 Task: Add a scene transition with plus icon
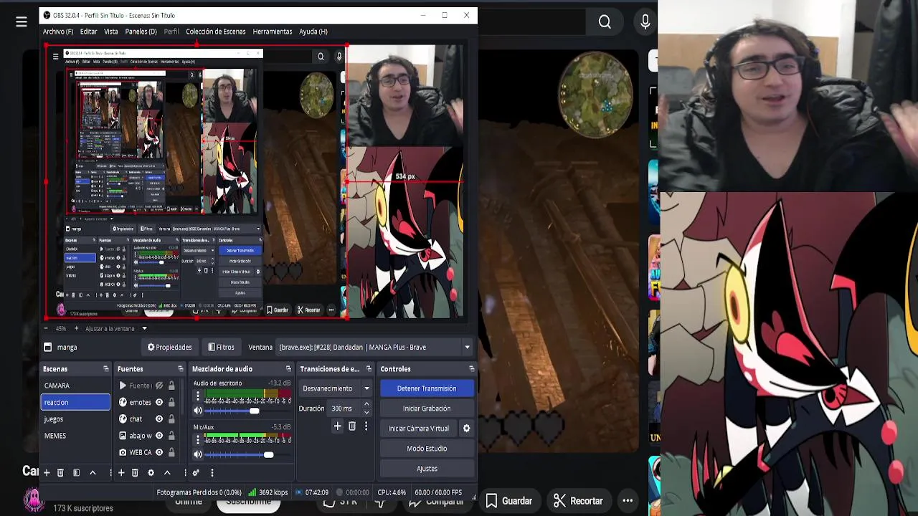(x=337, y=426)
